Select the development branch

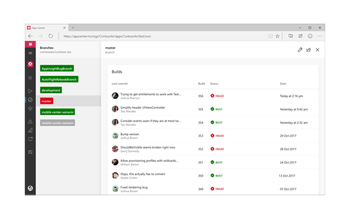click(x=51, y=90)
